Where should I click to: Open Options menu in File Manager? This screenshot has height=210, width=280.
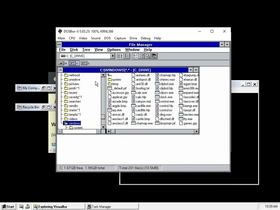click(x=114, y=50)
